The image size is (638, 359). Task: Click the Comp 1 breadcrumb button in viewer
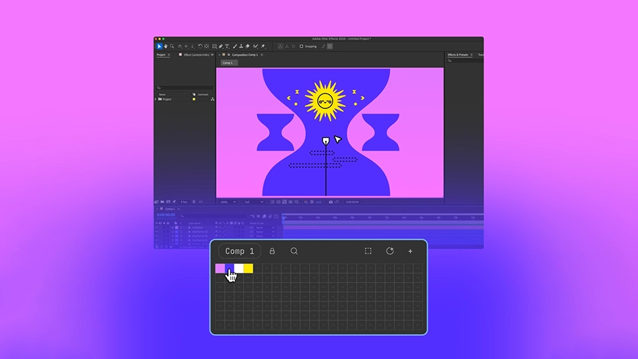pyautogui.click(x=229, y=63)
